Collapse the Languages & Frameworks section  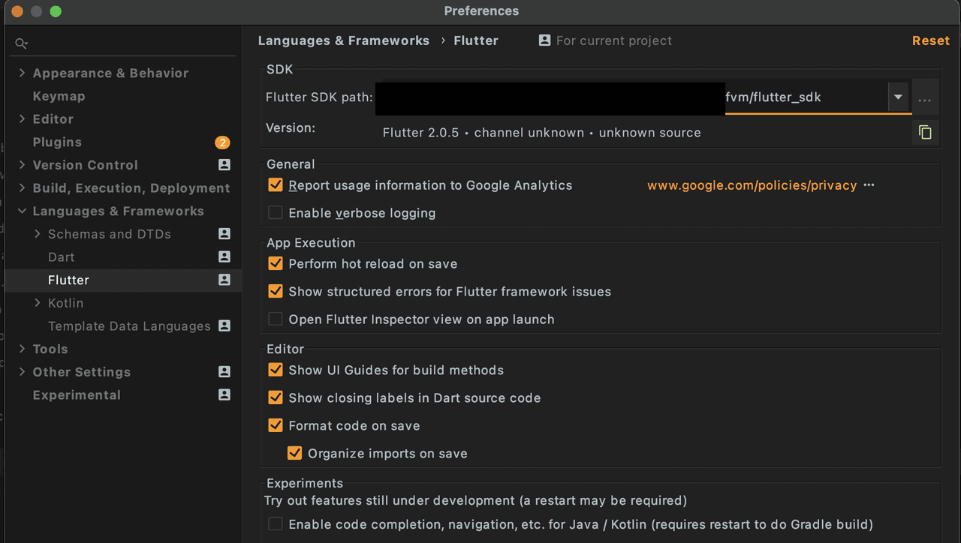(x=22, y=211)
